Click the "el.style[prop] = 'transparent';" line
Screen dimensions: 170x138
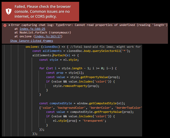[x=80, y=121]
